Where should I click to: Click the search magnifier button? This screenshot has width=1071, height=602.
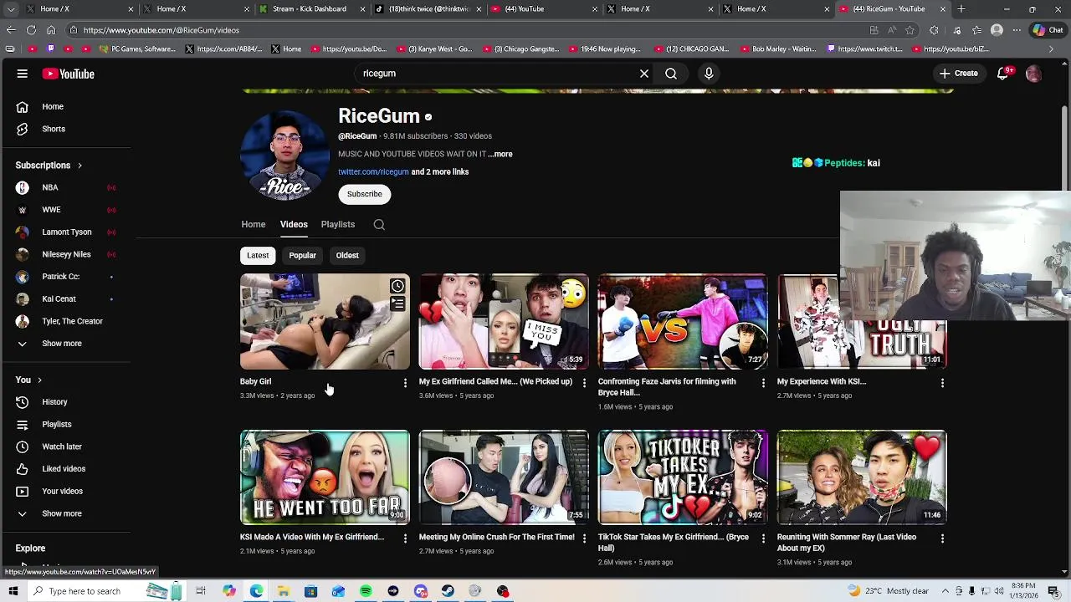(671, 74)
